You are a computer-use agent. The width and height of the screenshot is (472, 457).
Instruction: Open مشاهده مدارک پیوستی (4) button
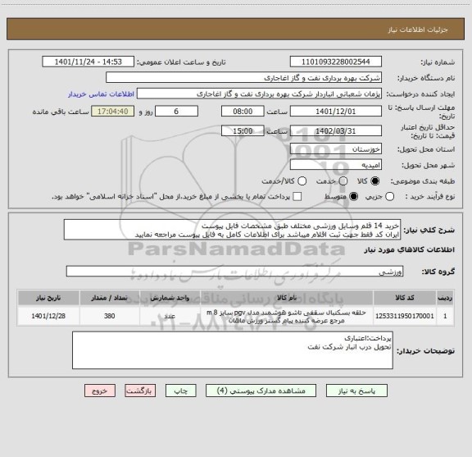(261, 391)
